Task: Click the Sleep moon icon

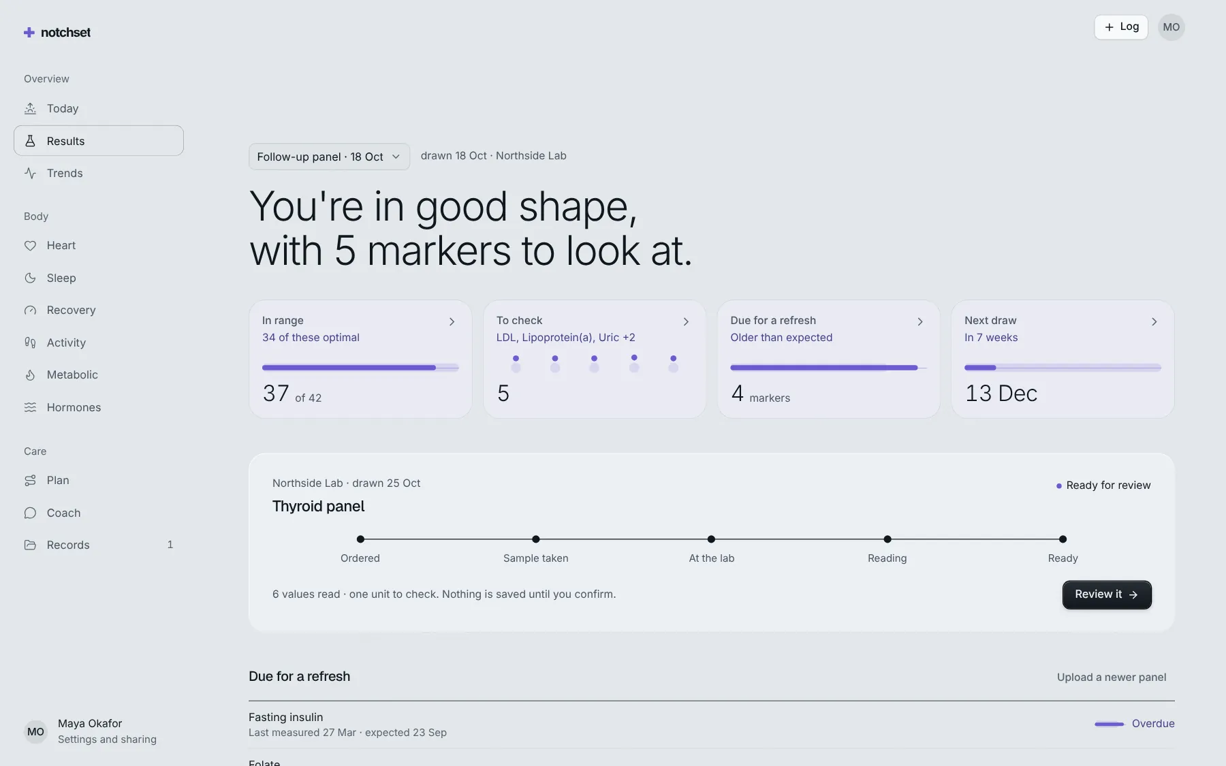Action: point(30,278)
